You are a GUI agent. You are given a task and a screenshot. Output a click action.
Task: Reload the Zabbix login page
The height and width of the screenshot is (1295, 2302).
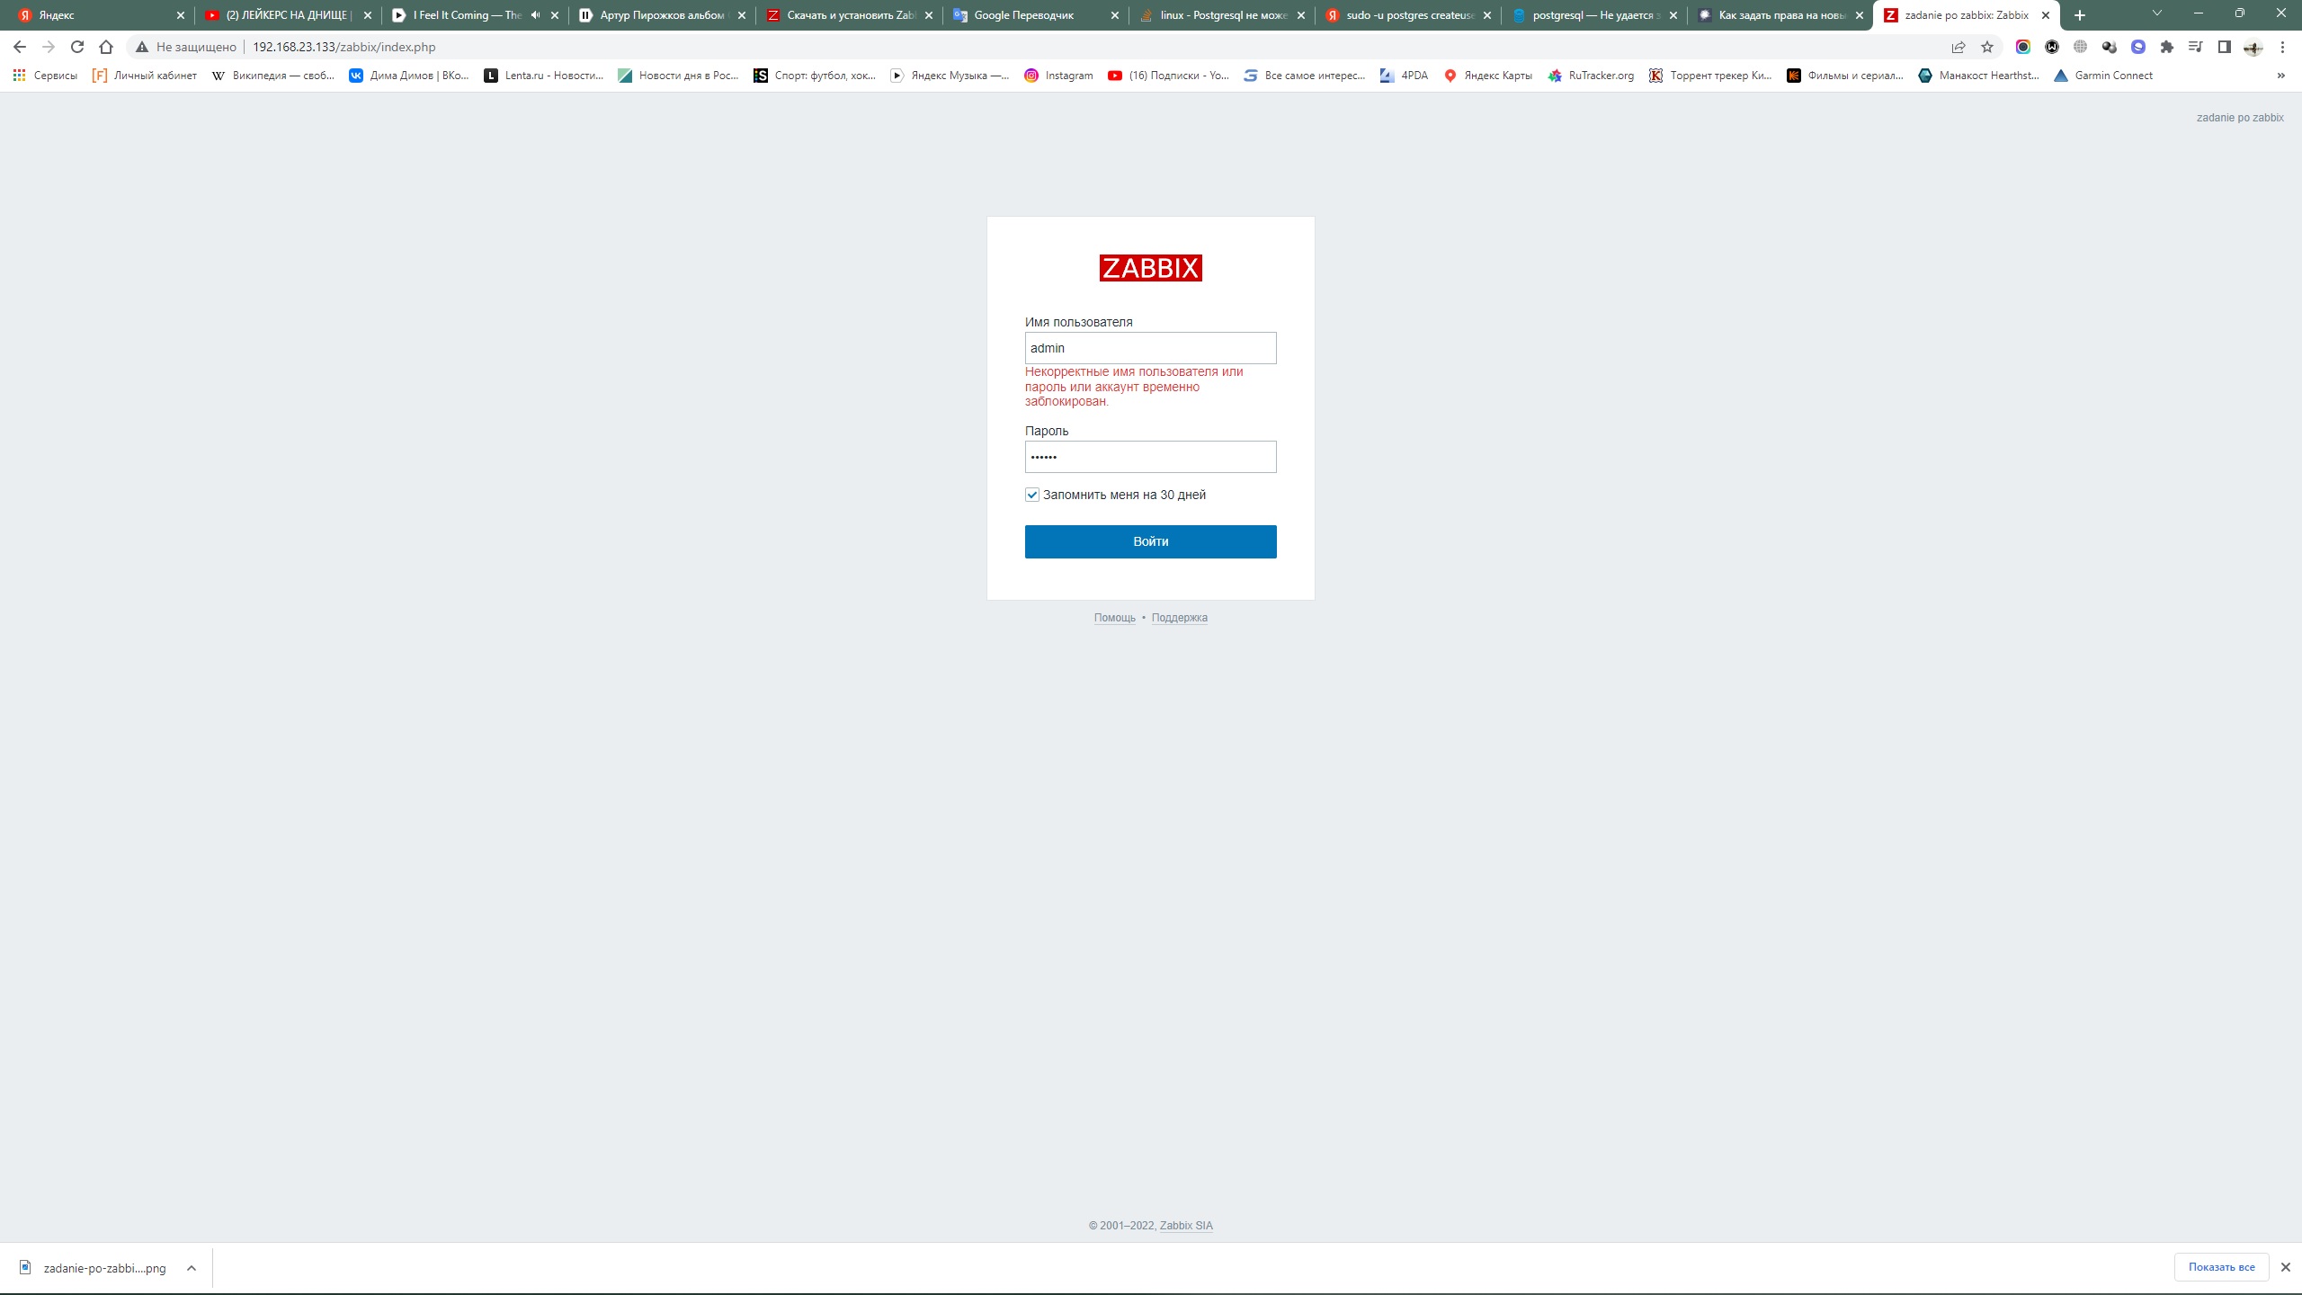coord(77,47)
